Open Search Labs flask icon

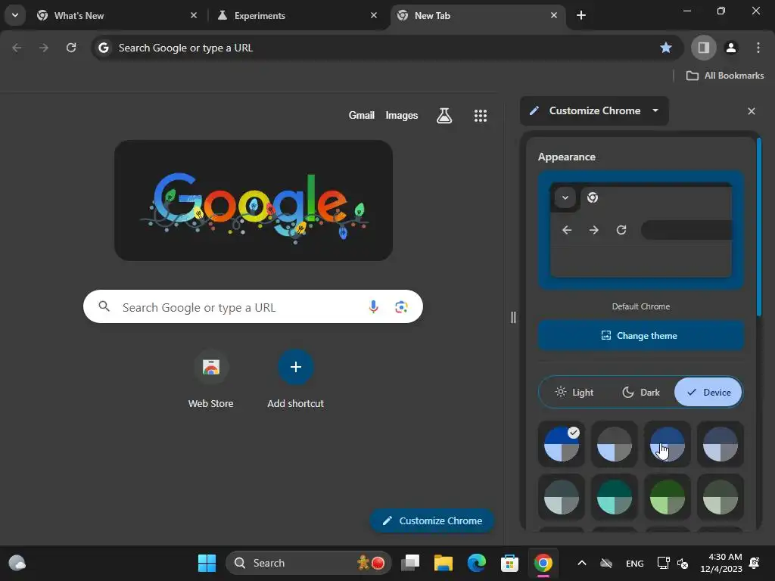[x=444, y=116]
